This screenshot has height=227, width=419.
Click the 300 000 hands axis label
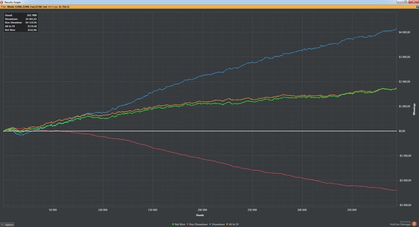coord(302,210)
